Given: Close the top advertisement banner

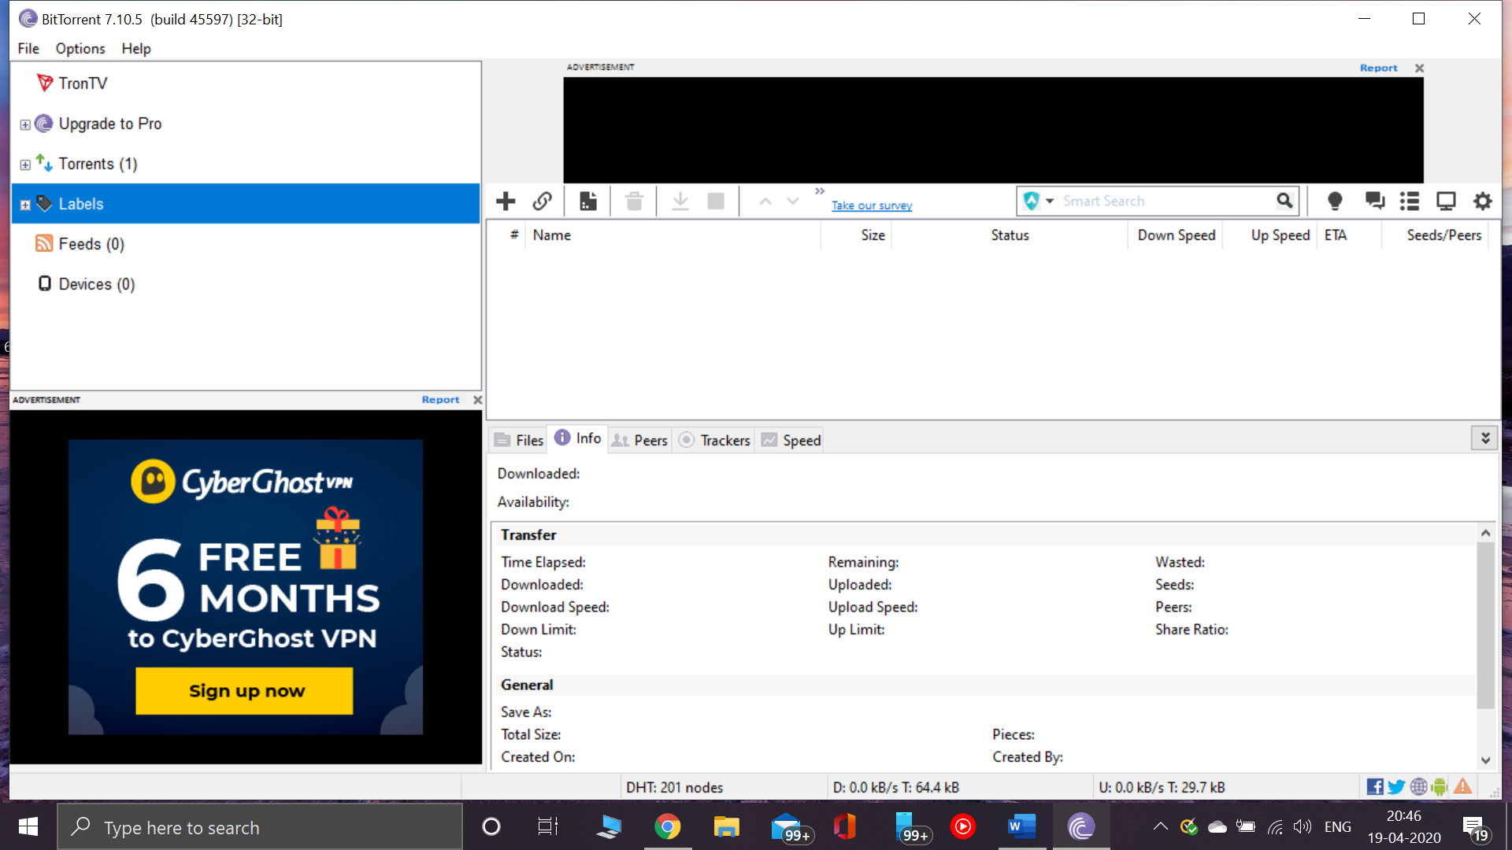Looking at the screenshot, I should pos(1419,68).
